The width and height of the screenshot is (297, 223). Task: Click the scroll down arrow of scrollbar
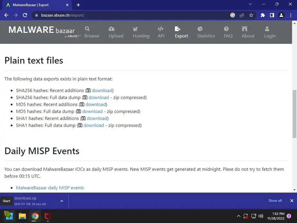coord(294,190)
